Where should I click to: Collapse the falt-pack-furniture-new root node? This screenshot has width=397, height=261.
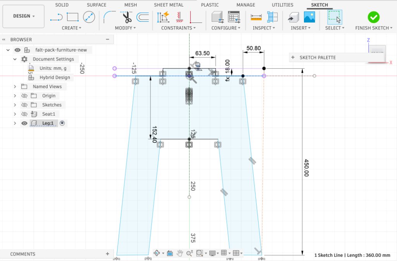click(8, 50)
